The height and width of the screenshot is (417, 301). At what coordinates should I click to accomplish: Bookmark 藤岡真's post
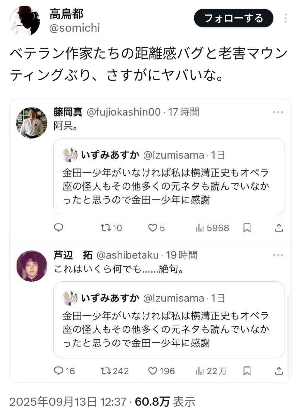(247, 228)
